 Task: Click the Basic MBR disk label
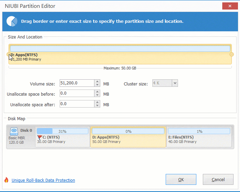pyautogui.click(x=17, y=138)
